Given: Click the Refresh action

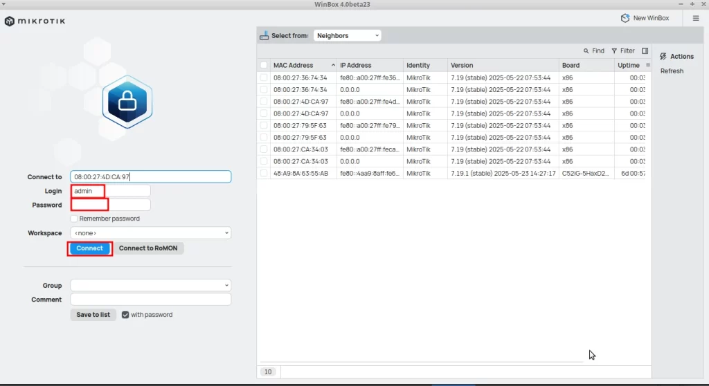Looking at the screenshot, I should pos(672,71).
